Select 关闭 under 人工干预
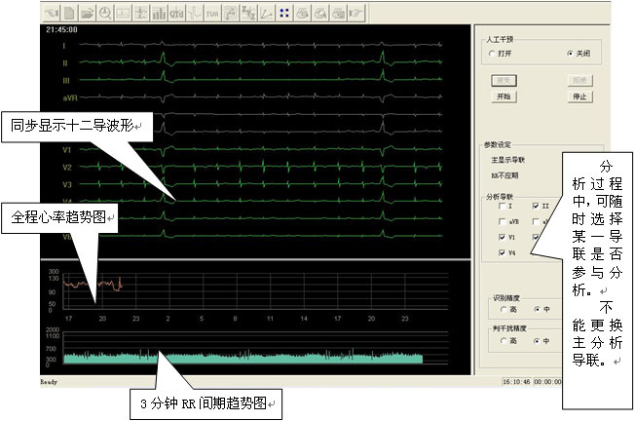The width and height of the screenshot is (635, 421). tap(569, 54)
